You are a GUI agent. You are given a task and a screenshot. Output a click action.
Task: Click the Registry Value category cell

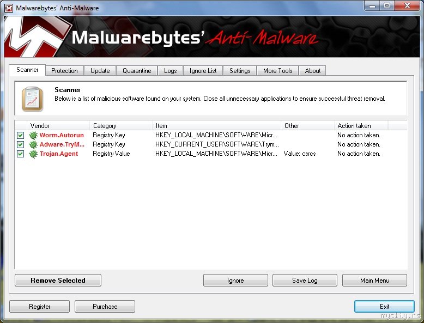111,154
